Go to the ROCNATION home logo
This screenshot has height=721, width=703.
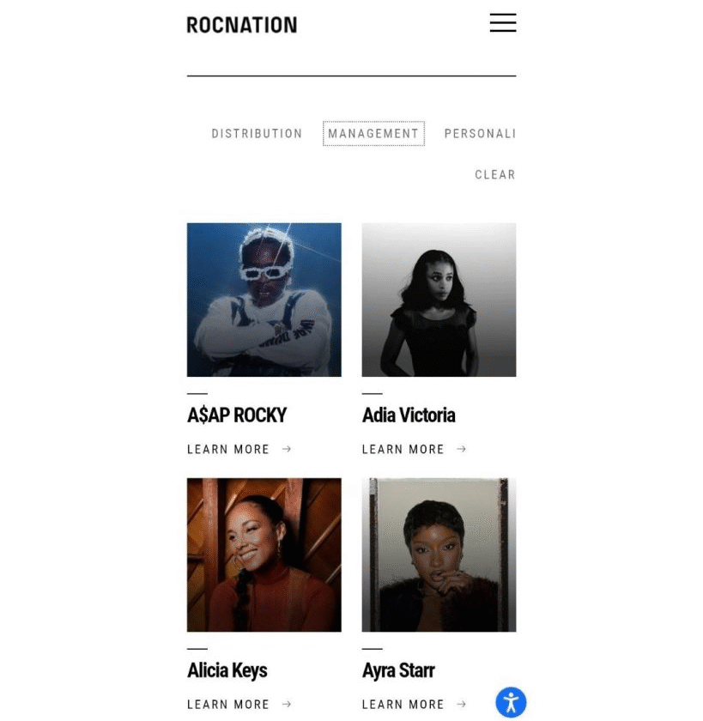point(242,25)
